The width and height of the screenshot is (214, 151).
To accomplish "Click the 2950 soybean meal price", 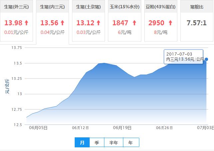I will [x=156, y=23].
